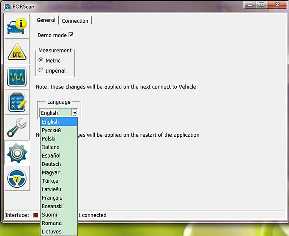Viewport: 289px width, 236px height.
Task: Click the FORScan title bar app icon
Action: (7, 7)
